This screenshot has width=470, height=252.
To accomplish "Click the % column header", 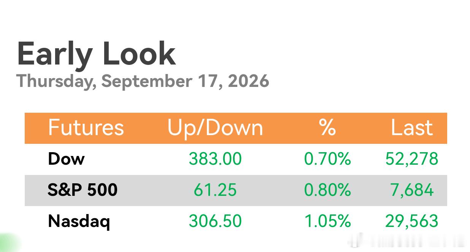I will [x=327, y=128].
